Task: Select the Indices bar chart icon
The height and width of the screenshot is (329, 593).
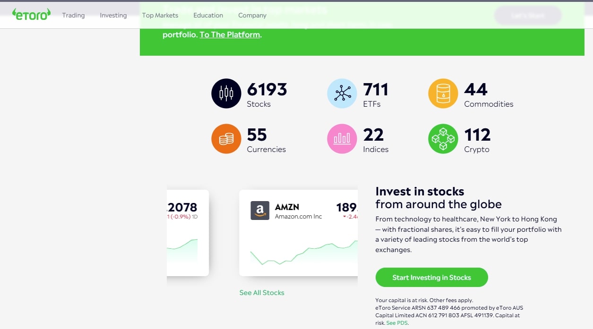Action: (x=342, y=139)
